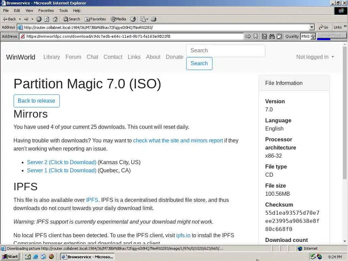
Task: Click the Quality PNG value field
Action: coord(306,36)
